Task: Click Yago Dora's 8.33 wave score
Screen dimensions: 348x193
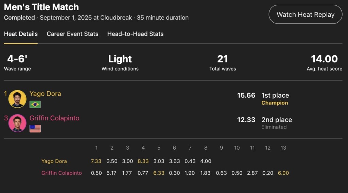Action: click(x=143, y=161)
